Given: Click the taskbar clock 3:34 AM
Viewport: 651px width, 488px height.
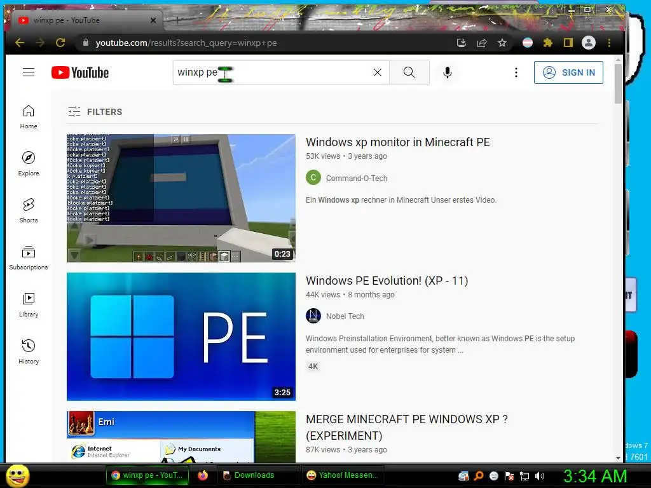Looking at the screenshot, I should [x=595, y=476].
